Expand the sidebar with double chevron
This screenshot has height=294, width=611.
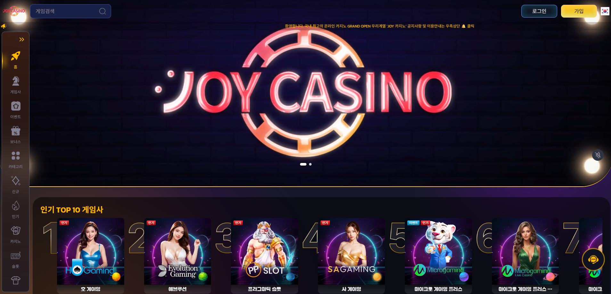[21, 40]
